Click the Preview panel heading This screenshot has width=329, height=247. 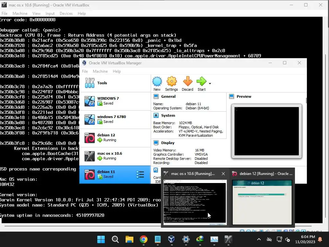click(x=244, y=96)
